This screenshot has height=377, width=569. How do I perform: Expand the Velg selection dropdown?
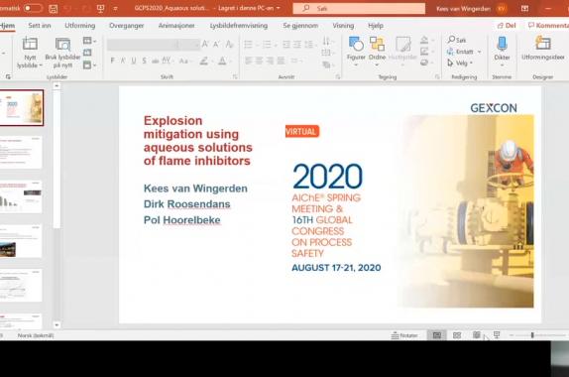click(471, 63)
